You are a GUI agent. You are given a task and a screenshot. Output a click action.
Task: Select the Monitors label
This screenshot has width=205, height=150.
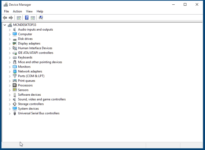pyautogui.click(x=24, y=67)
